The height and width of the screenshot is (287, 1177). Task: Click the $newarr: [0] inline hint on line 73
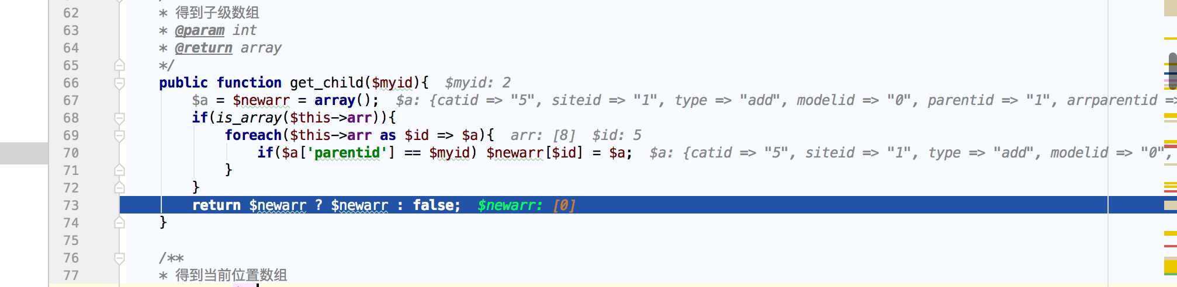[526, 205]
